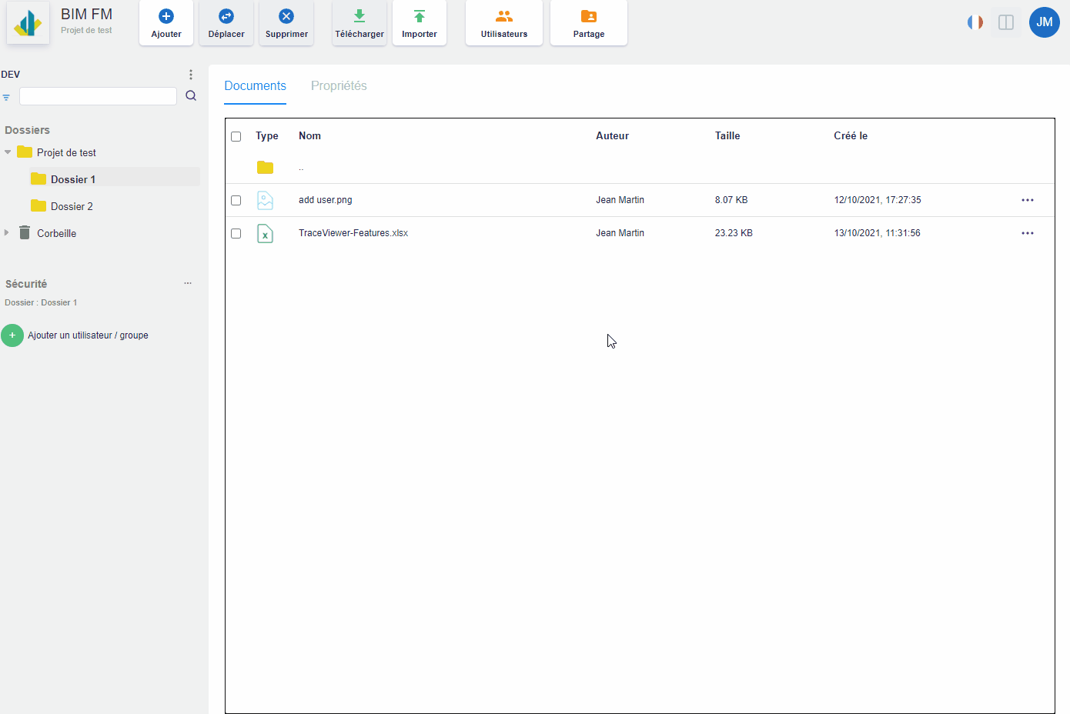Click the Télécharger download icon
1070x714 pixels.
point(359,16)
